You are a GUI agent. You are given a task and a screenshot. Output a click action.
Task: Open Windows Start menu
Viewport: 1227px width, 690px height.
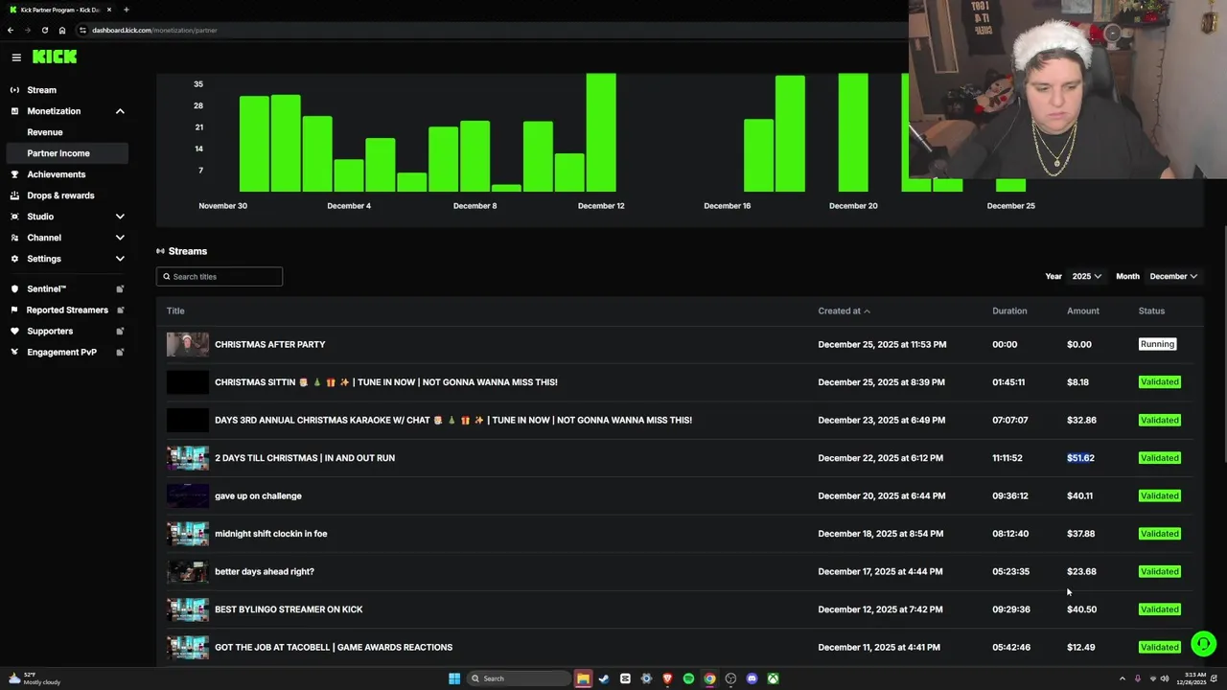454,678
